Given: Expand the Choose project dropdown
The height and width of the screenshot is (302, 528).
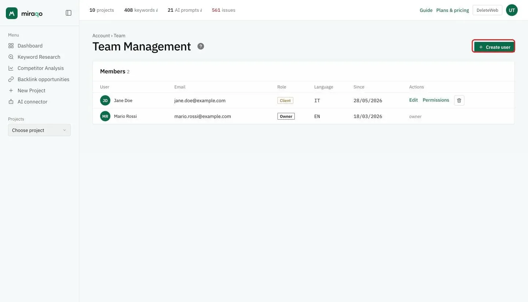Looking at the screenshot, I should (x=39, y=130).
